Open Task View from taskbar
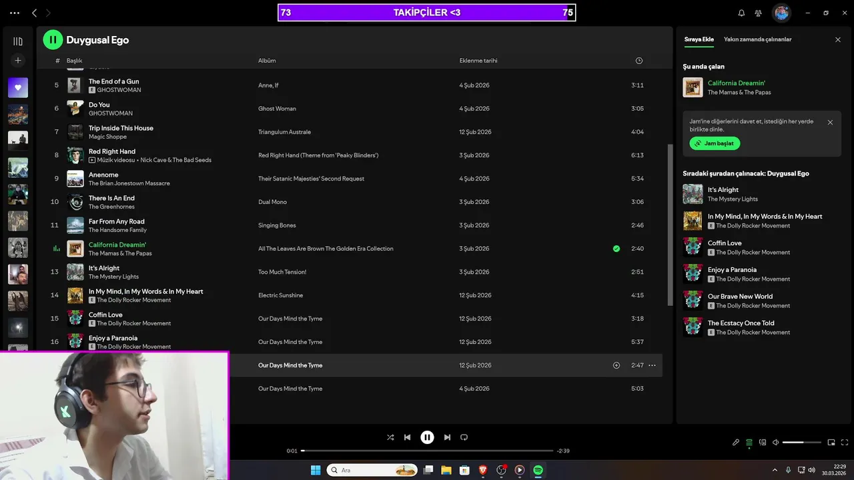The width and height of the screenshot is (854, 480). pos(428,470)
